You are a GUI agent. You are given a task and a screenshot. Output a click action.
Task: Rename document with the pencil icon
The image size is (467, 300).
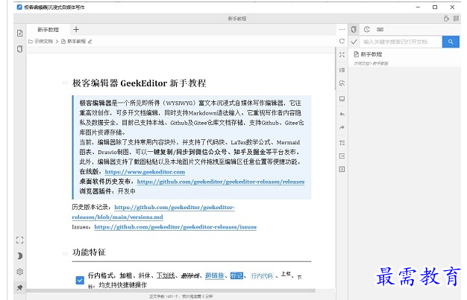coord(90,42)
